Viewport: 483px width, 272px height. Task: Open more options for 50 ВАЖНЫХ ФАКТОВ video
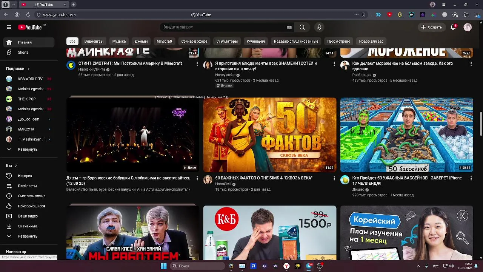[334, 178]
